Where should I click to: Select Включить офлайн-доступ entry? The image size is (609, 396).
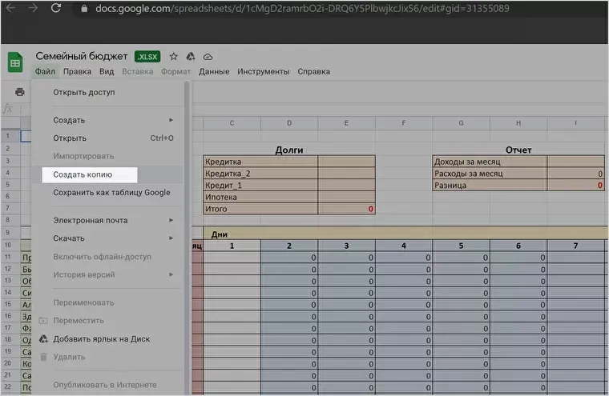107,257
